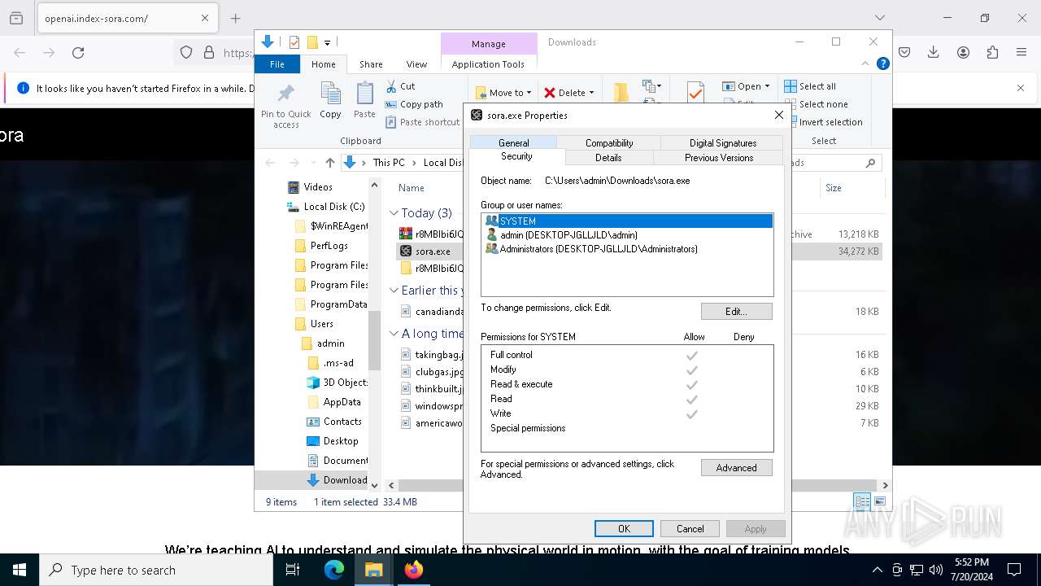
Task: Go up one folder level arrow
Action: 329,163
